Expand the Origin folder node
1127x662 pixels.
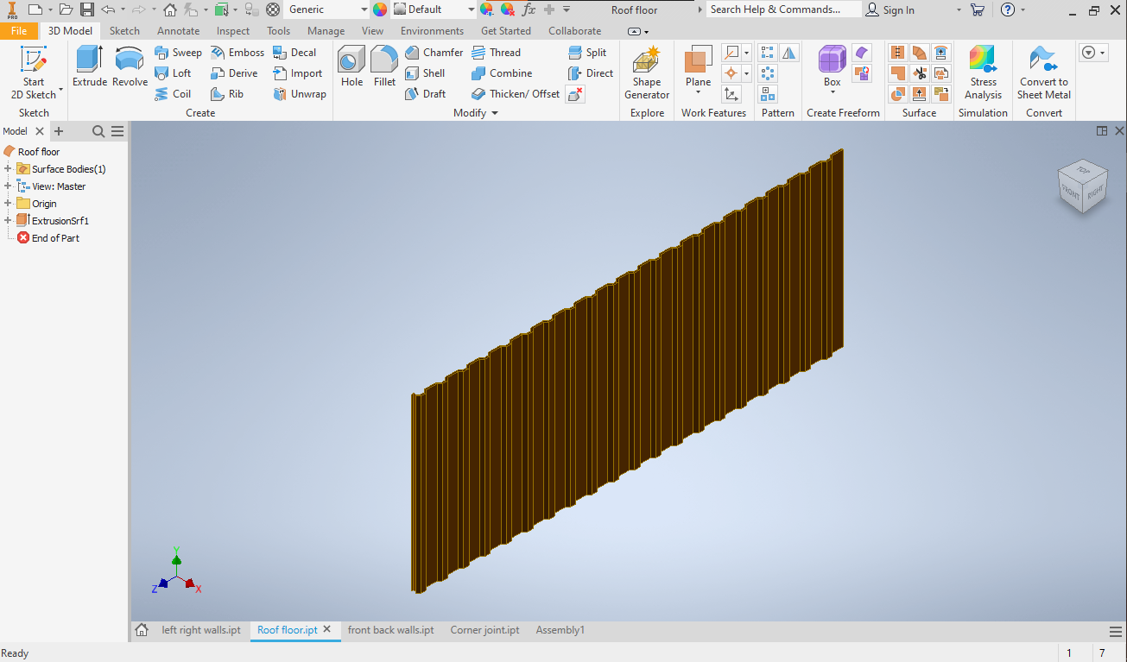8,204
